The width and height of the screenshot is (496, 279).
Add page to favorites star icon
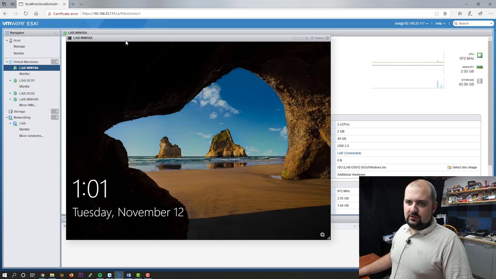(x=445, y=14)
